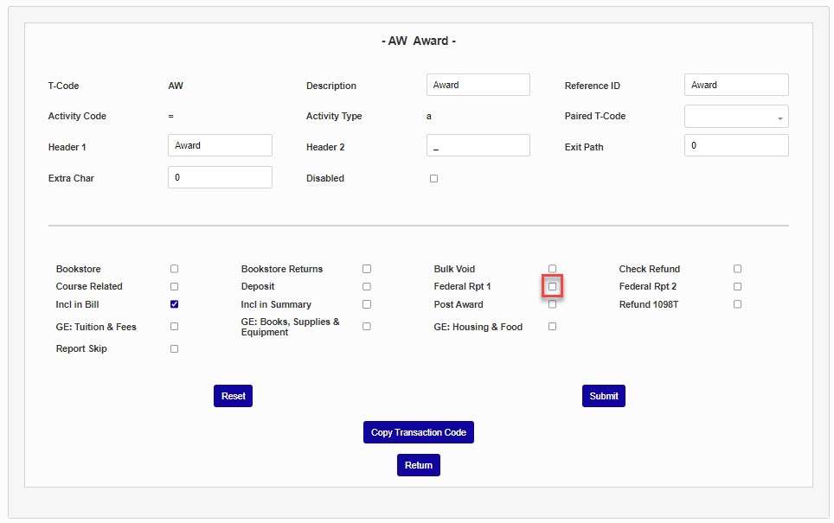Click Copy Transaction Code button
Viewport: 834px width, 523px height.
[418, 432]
